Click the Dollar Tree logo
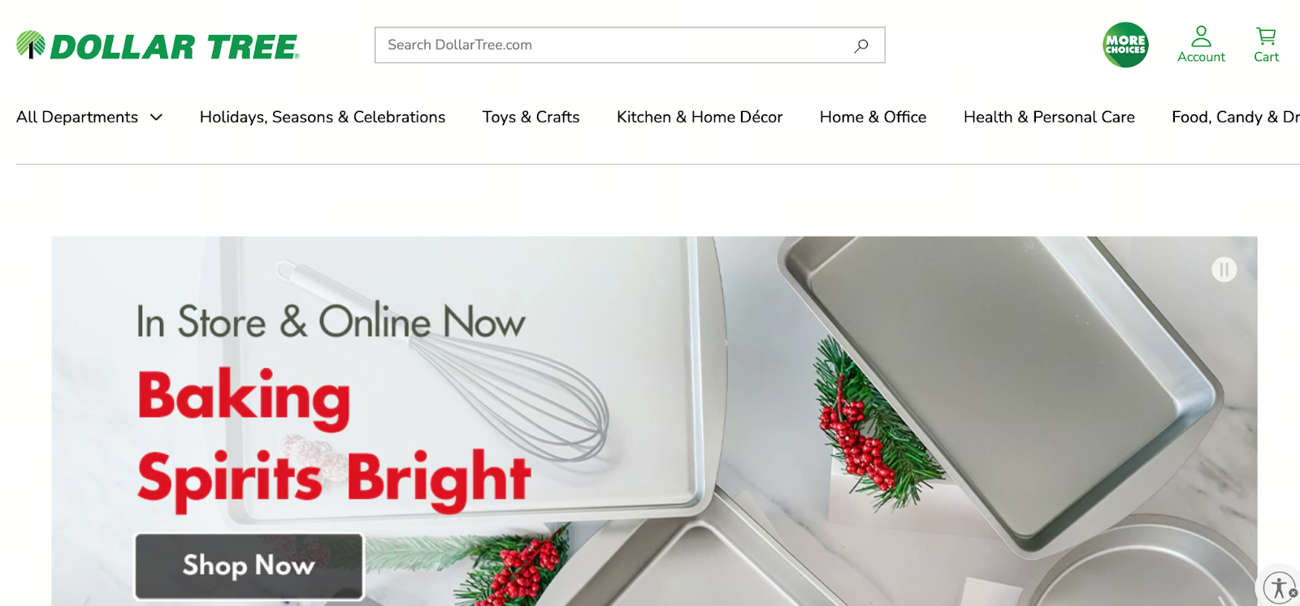This screenshot has width=1300, height=606. 158,45
